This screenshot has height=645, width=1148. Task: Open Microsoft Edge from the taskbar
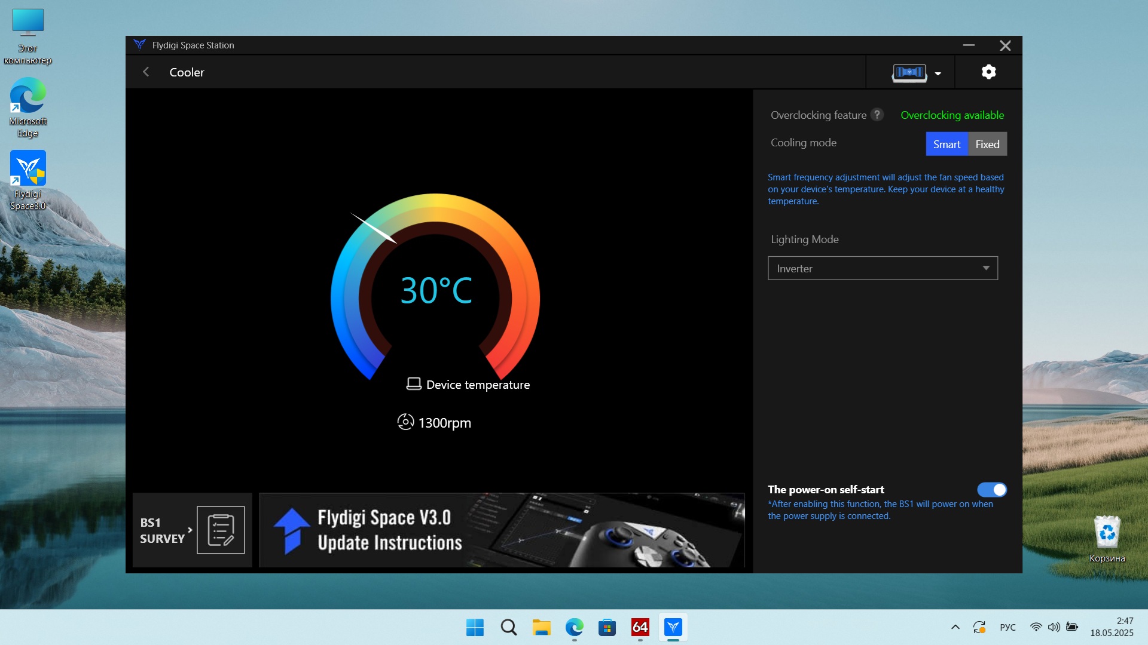coord(574,627)
